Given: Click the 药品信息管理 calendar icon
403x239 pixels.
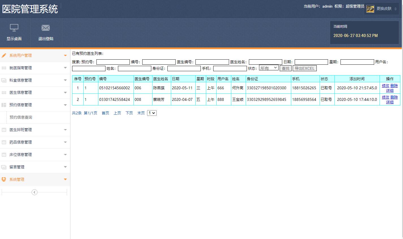Looking at the screenshot, I should pyautogui.click(x=4, y=142).
